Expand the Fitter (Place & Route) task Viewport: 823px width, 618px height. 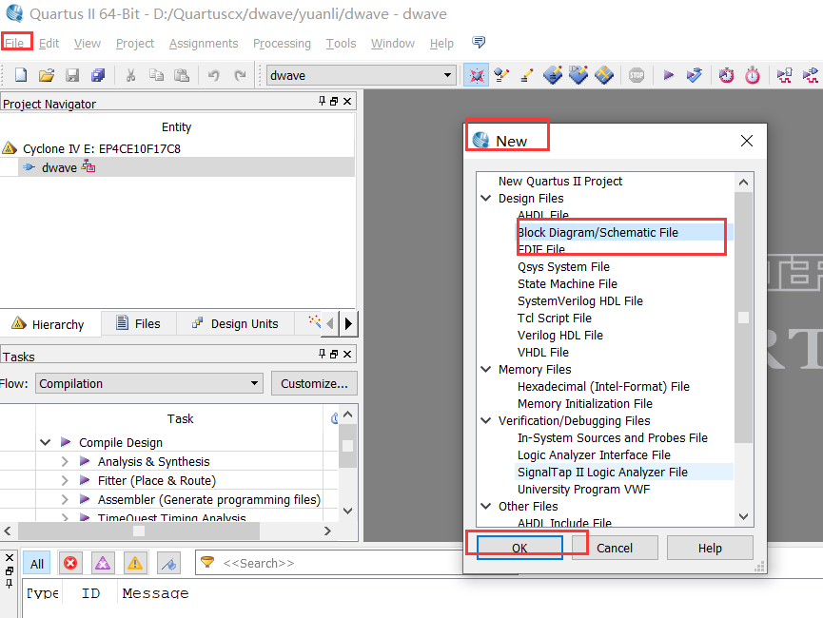(65, 480)
